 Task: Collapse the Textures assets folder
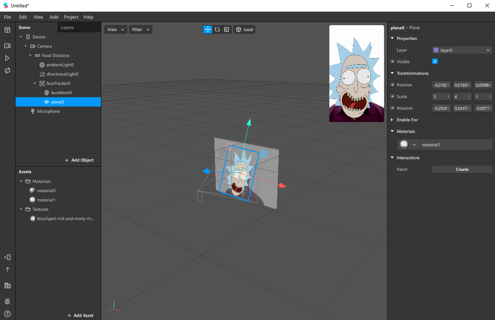[21, 209]
